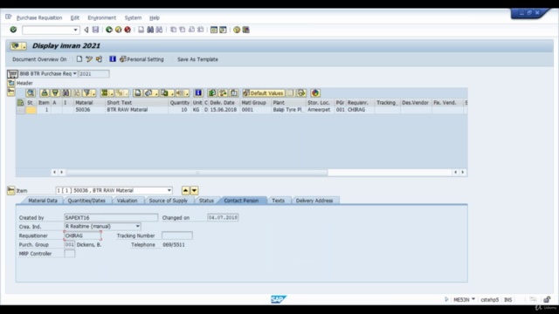Screen dimensions: 559x314
Task: Click the yellow Help question mark icon
Action: click(237, 30)
